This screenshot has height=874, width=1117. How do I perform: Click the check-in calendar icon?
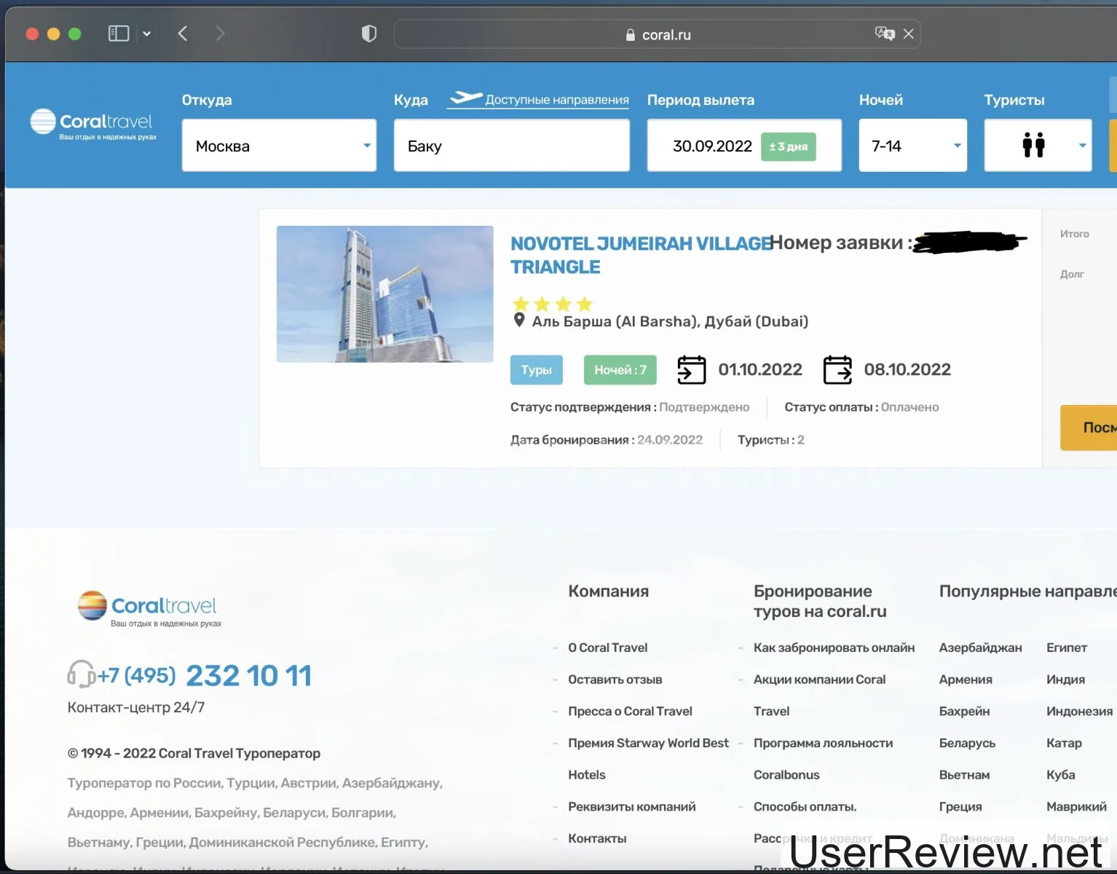(x=691, y=370)
